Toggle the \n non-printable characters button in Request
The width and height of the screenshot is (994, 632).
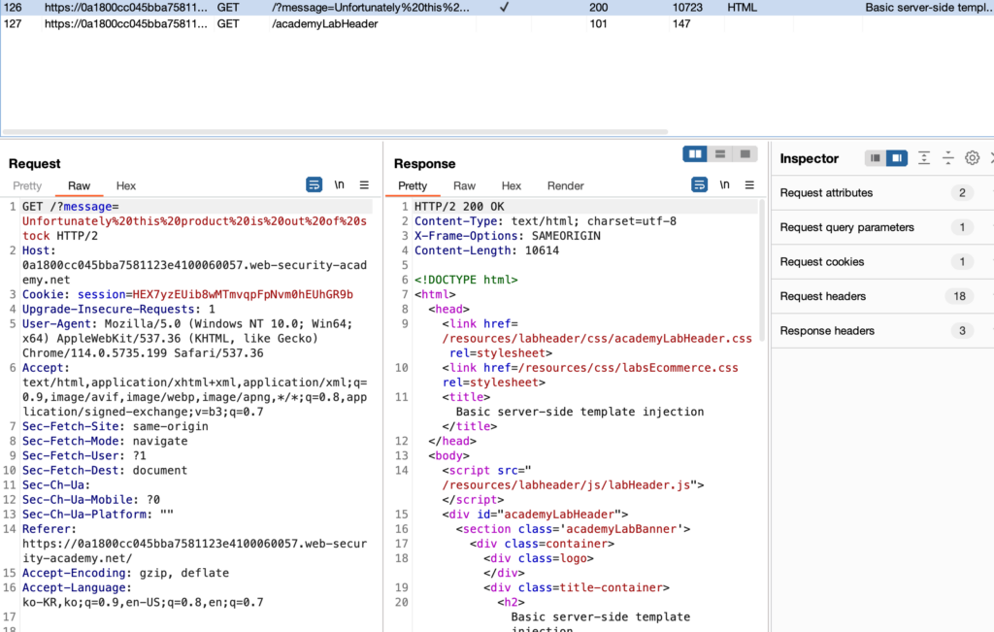pos(339,185)
